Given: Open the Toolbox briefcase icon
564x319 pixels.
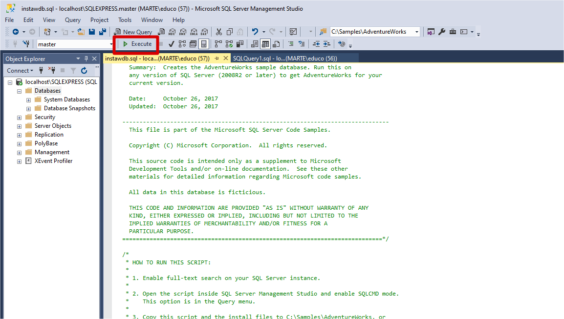Looking at the screenshot, I should 453,32.
